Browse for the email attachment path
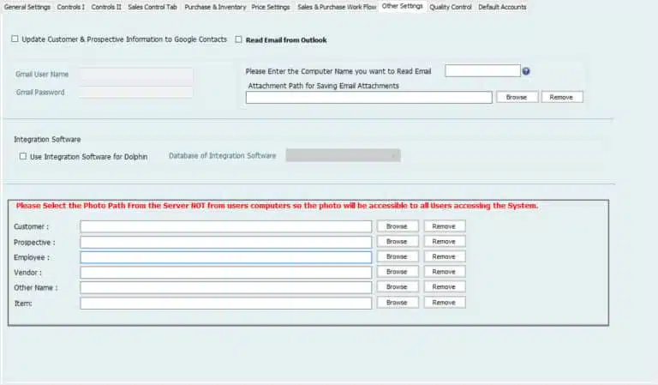658x385 pixels. (517, 98)
